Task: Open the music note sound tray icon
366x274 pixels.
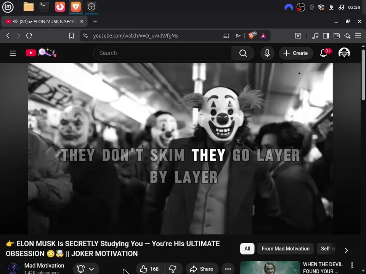Action: pos(341,7)
